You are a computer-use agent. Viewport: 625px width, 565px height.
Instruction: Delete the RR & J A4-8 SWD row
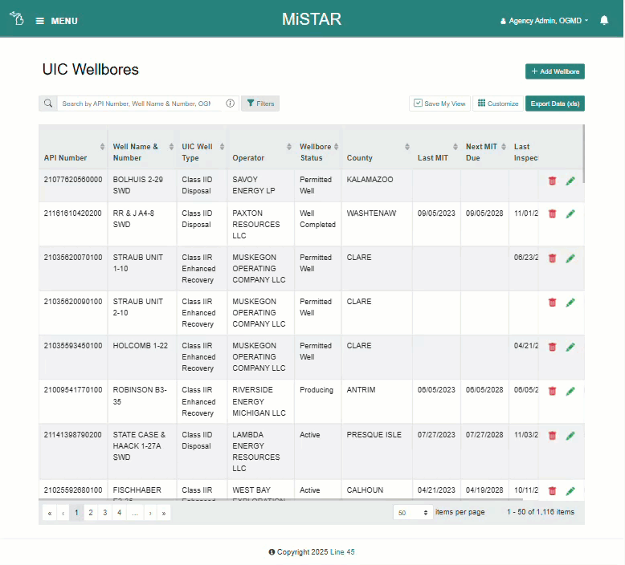[x=552, y=213]
